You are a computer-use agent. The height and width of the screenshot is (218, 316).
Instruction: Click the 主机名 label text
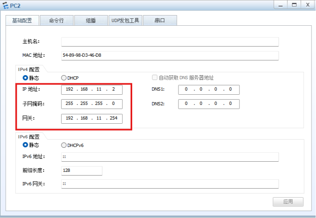(31, 42)
